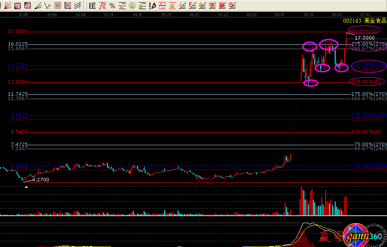This screenshot has width=387, height=247.
Task: Choose the sine wave between red lines tool
Action: (162, 6)
